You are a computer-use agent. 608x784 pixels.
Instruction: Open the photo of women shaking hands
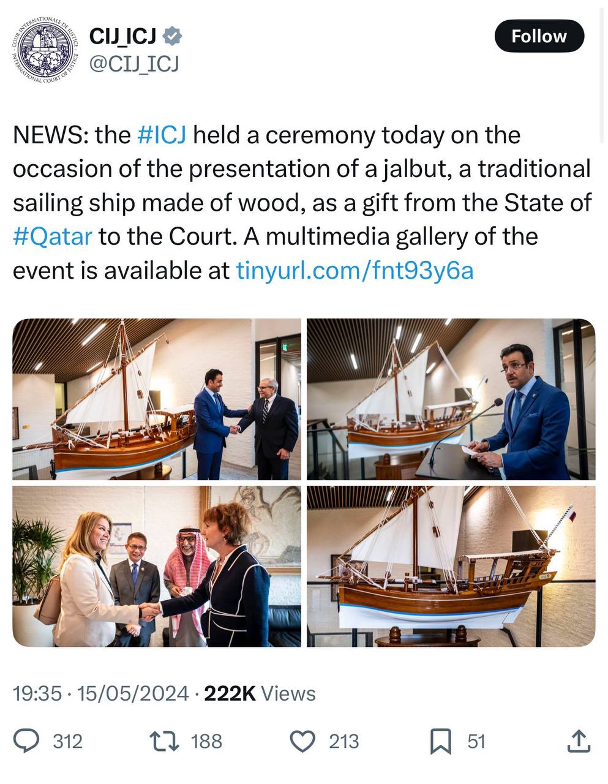pyautogui.click(x=157, y=567)
